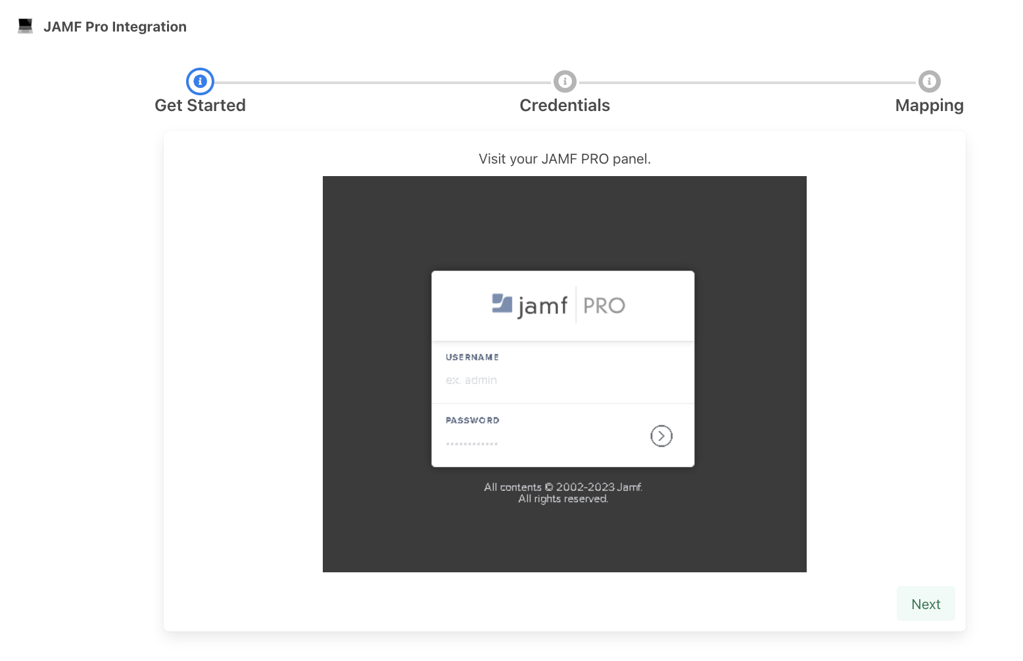The height and width of the screenshot is (661, 1023).
Task: Click the PRO wordmark in the logo
Action: click(604, 306)
